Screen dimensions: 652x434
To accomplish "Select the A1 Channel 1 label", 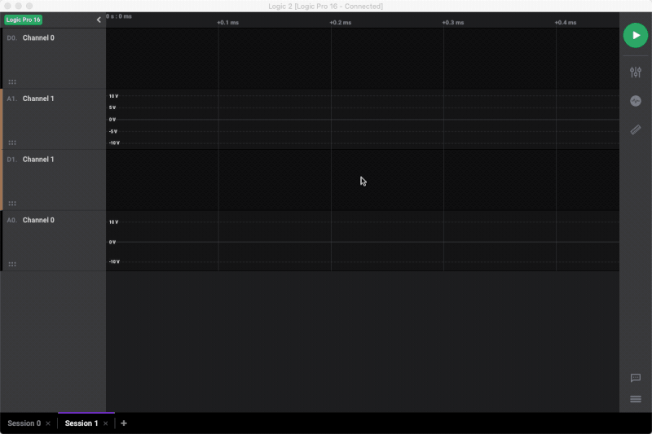I will pyautogui.click(x=38, y=99).
